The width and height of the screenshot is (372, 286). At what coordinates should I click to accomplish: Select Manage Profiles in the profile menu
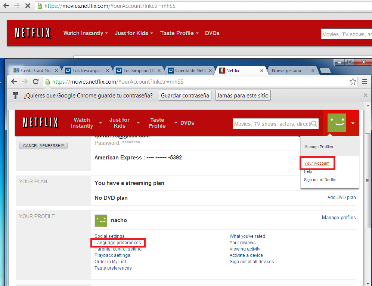[x=319, y=147]
